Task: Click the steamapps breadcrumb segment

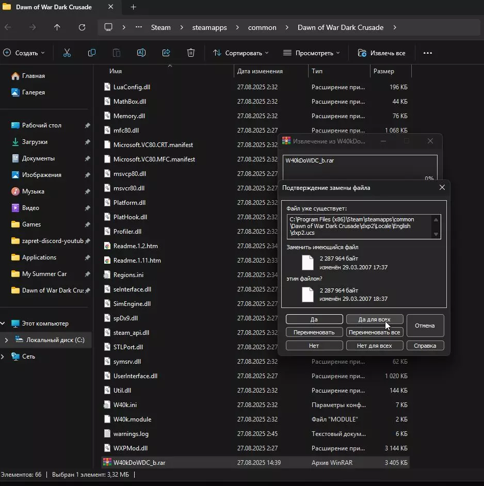Action: coord(209,27)
